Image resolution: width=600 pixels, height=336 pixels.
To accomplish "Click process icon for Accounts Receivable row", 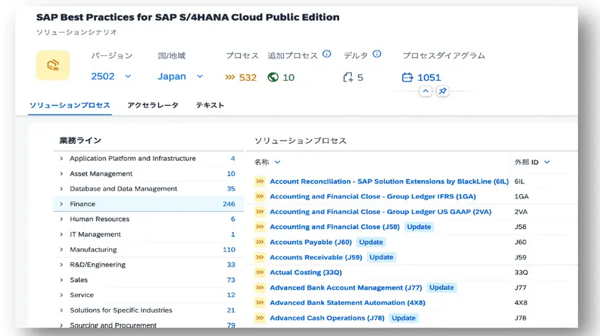I will pos(259,257).
